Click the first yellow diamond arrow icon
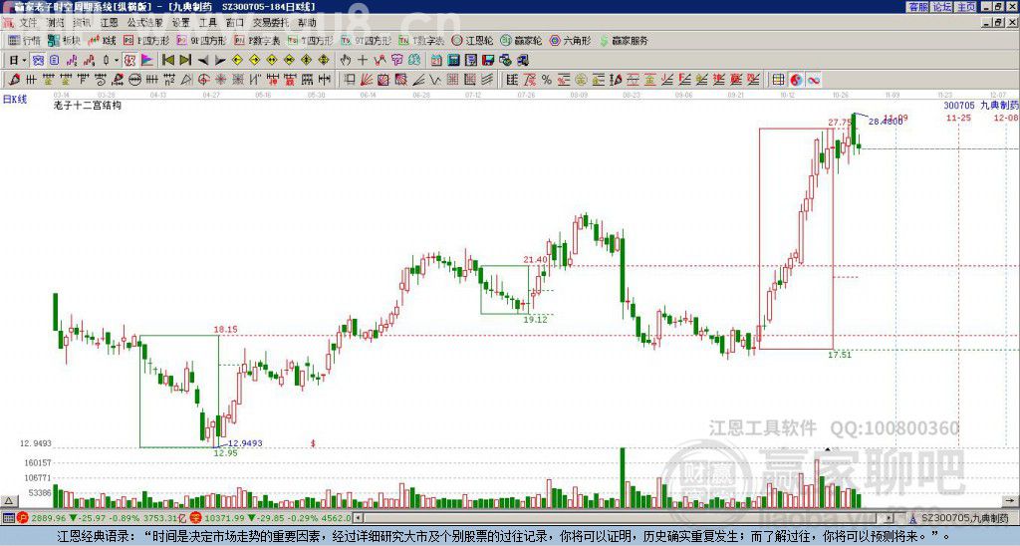The width and height of the screenshot is (1020, 546). [x=237, y=61]
